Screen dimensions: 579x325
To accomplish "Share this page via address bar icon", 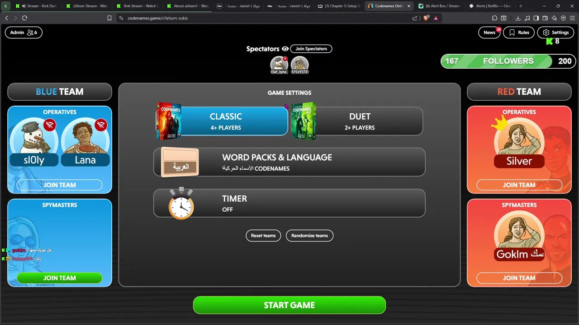I will (x=415, y=18).
